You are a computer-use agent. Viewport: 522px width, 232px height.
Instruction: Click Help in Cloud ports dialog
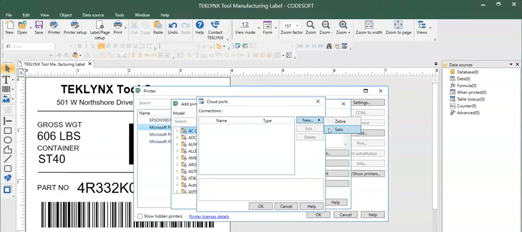tap(312, 206)
